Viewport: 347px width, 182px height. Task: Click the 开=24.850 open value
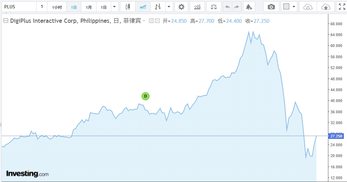(175, 21)
